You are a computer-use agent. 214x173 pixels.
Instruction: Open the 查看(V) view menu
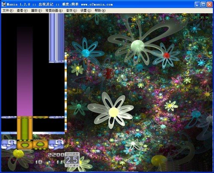click(22, 11)
